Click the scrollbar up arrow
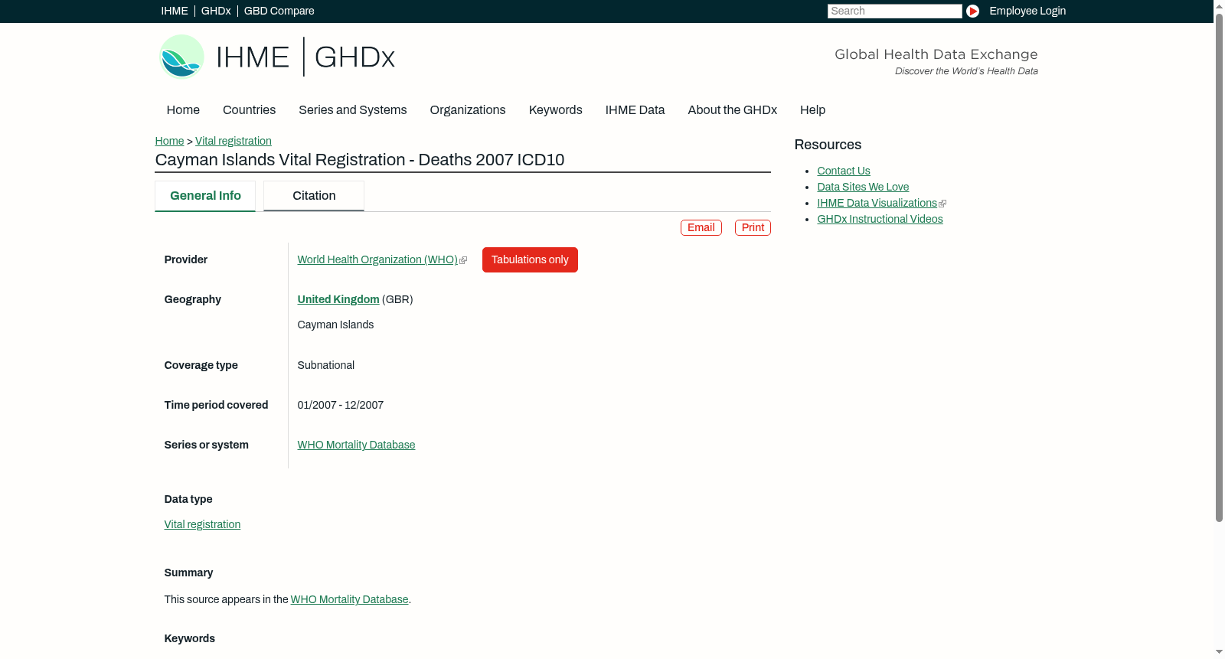 1219,5
